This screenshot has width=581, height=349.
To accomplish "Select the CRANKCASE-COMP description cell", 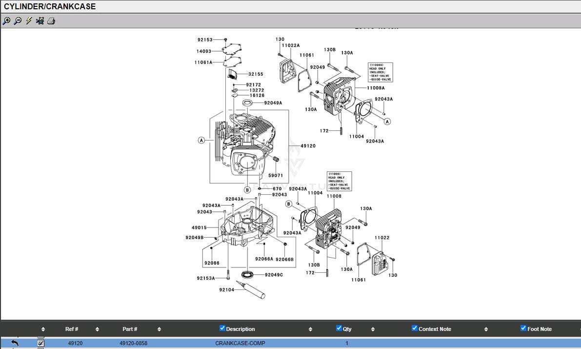I will coord(240,343).
